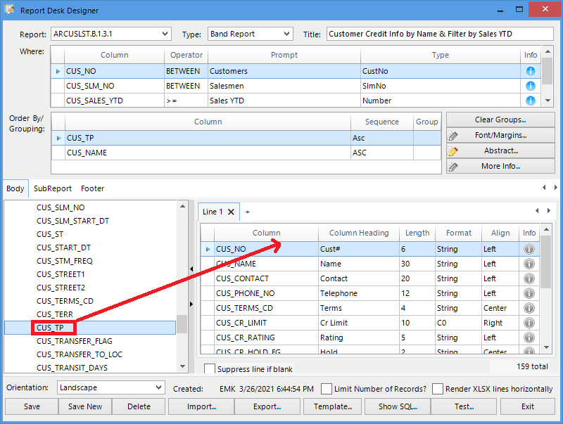This screenshot has height=424, width=563.
Task: Click the Line 1 tab close X
Action: coord(231,212)
